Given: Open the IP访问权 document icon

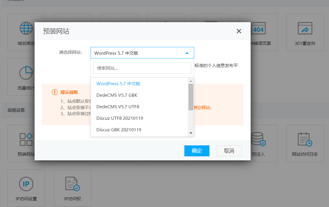Looking at the screenshot, I should (x=73, y=184).
